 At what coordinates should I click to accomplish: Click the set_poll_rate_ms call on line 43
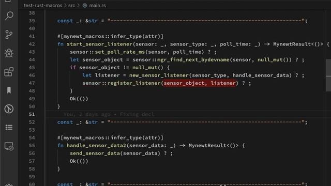point(119,52)
